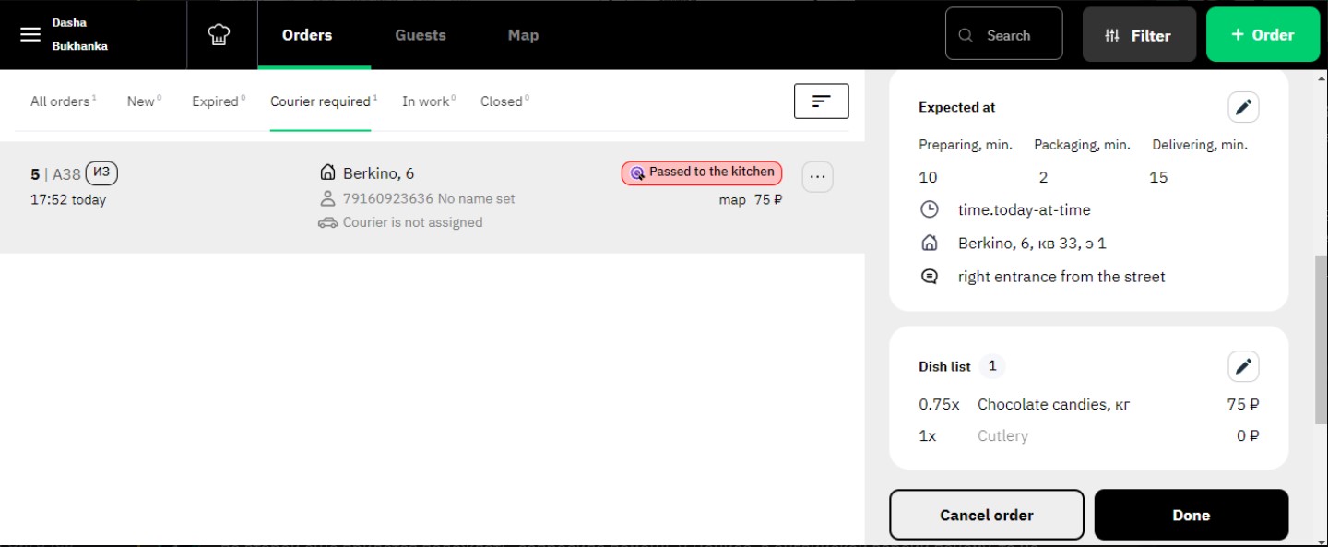Image resolution: width=1328 pixels, height=547 pixels.
Task: Open the Filter panel
Action: [x=1139, y=35]
